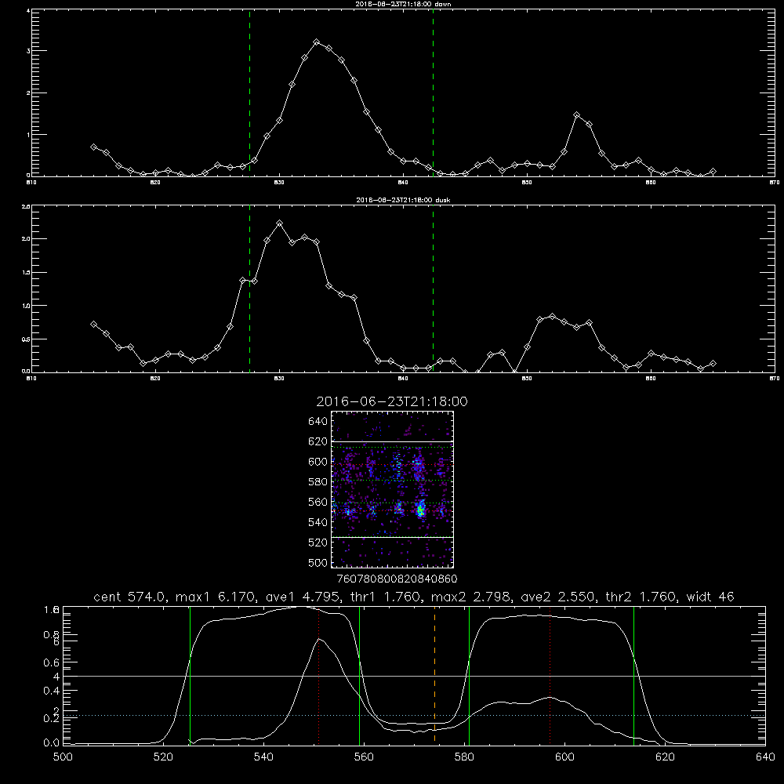Click the highest peak data point in dusk plot
The image size is (784, 784).
point(280,223)
